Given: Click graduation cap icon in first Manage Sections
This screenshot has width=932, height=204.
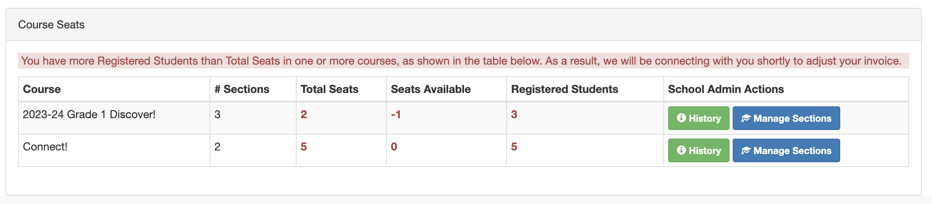Looking at the screenshot, I should (x=746, y=118).
